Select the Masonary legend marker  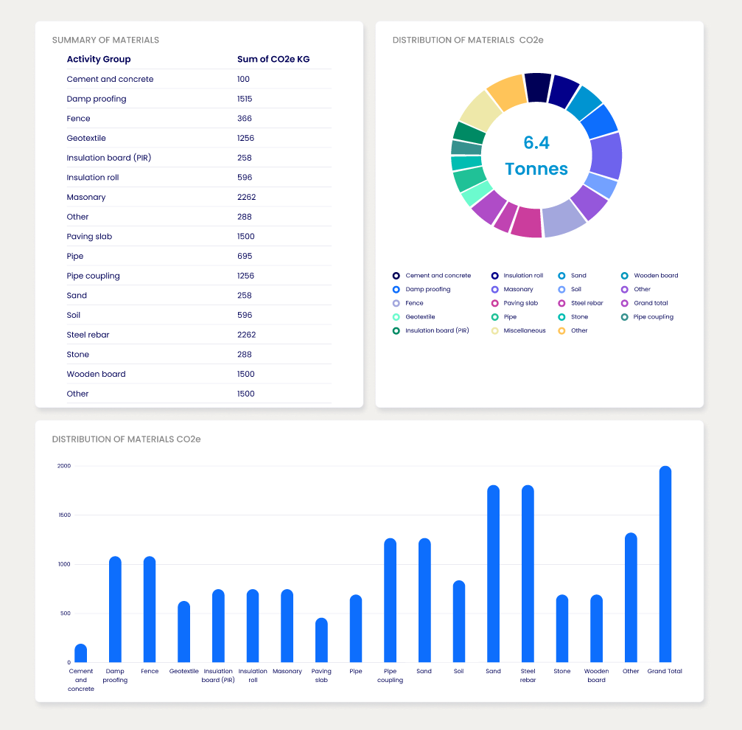[495, 290]
